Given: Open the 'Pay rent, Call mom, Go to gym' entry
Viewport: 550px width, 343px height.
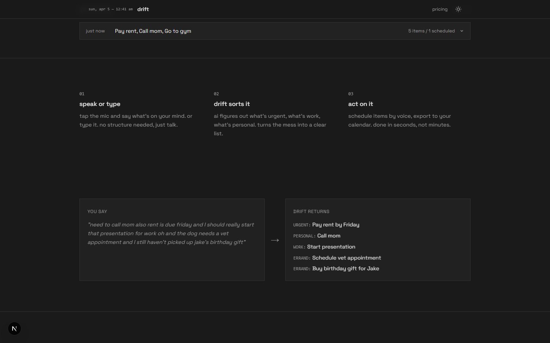Looking at the screenshot, I should click(153, 31).
